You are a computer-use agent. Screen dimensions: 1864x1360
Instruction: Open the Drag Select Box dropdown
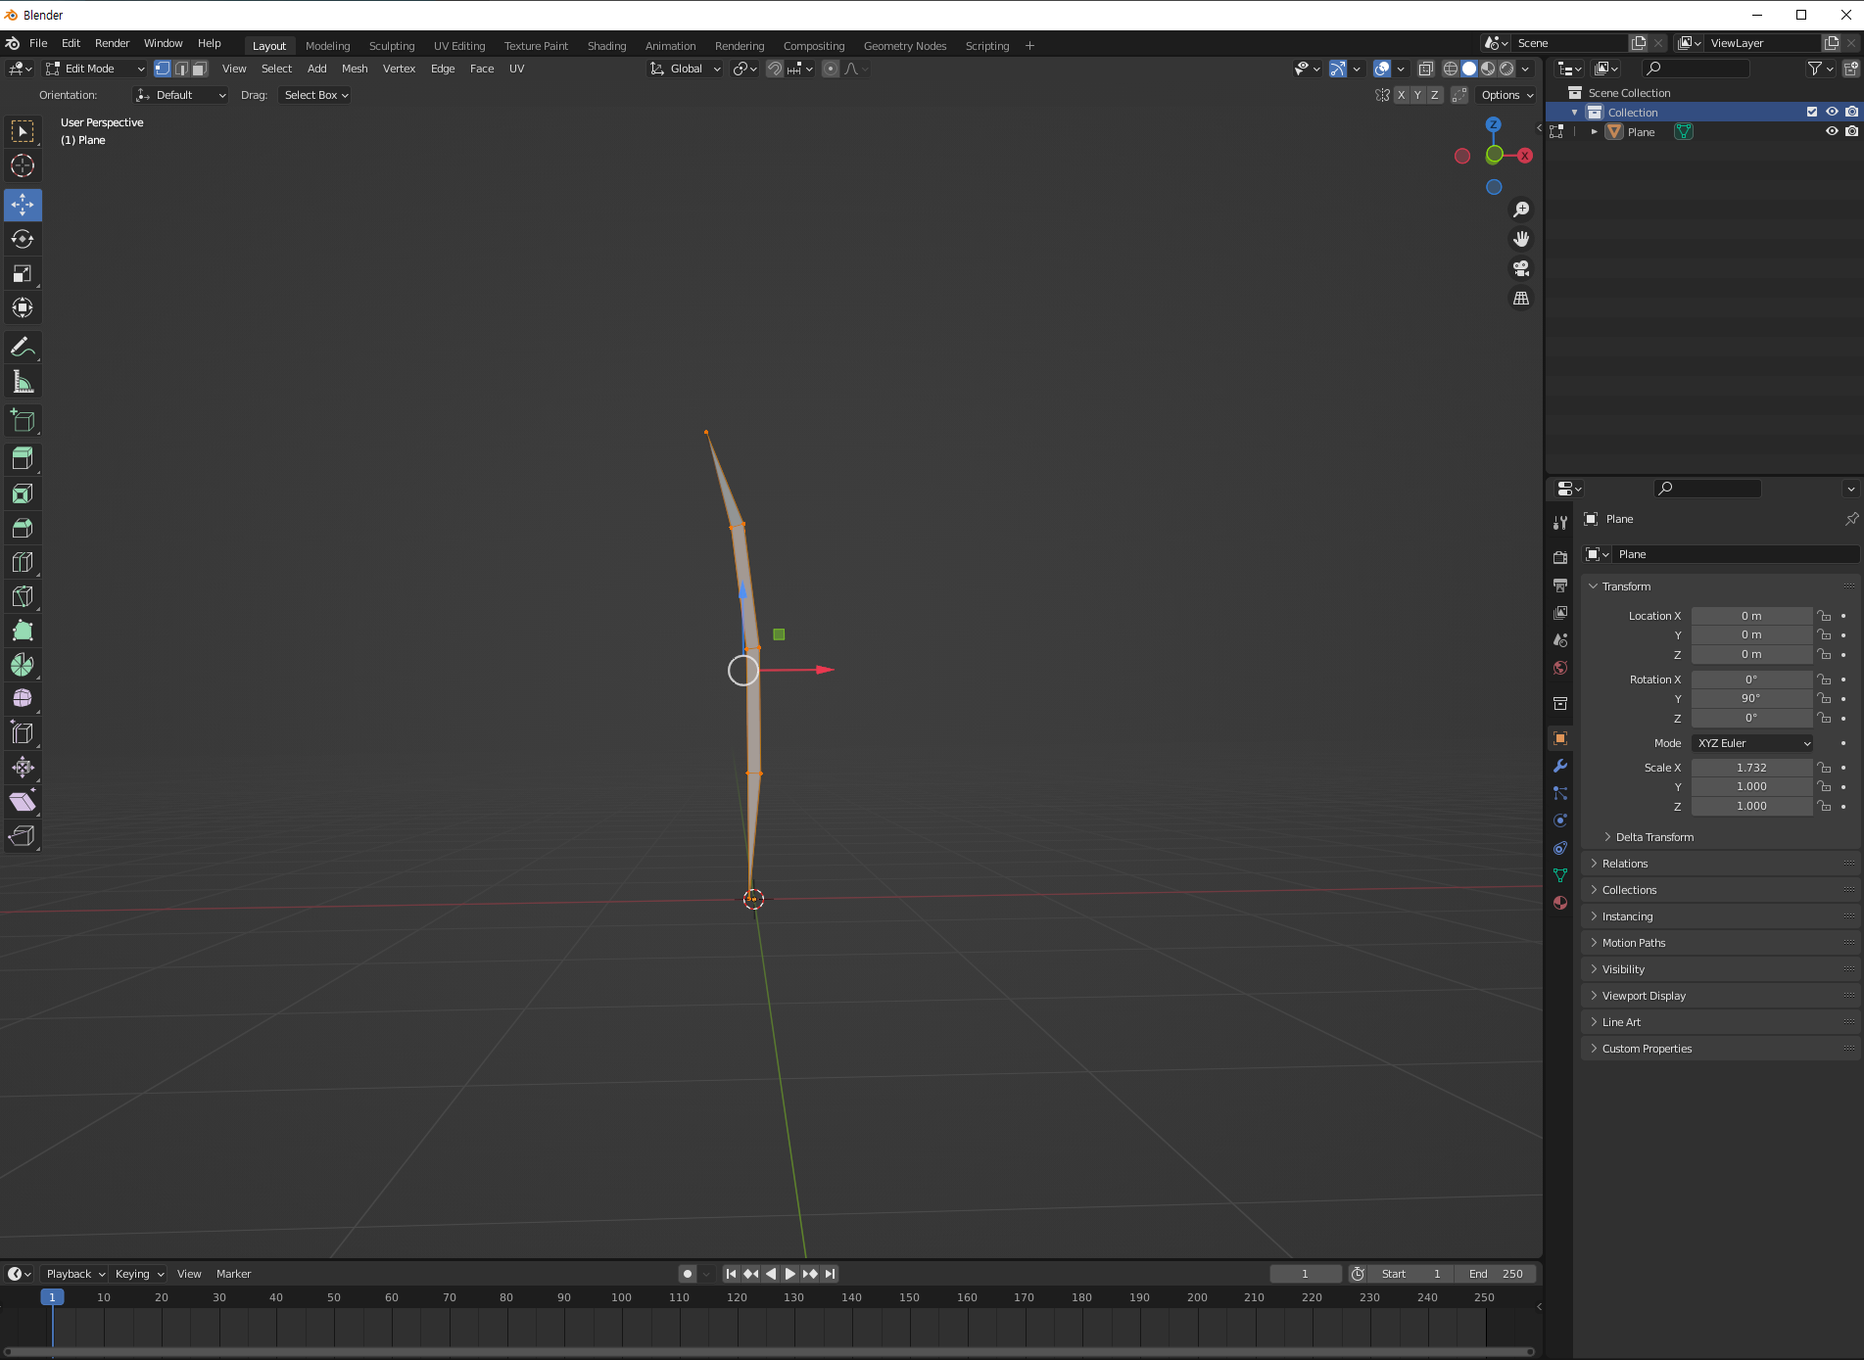coord(315,95)
